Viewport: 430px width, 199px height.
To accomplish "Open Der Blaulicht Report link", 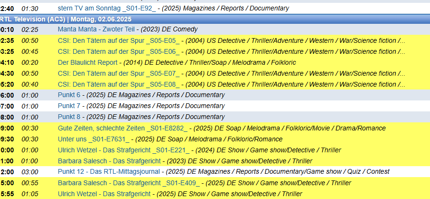I will pyautogui.click(x=88, y=62).
